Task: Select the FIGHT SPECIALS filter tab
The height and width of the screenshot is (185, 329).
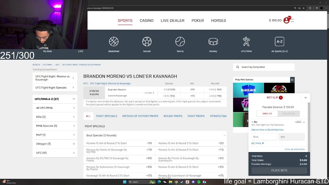Action: coord(106,116)
